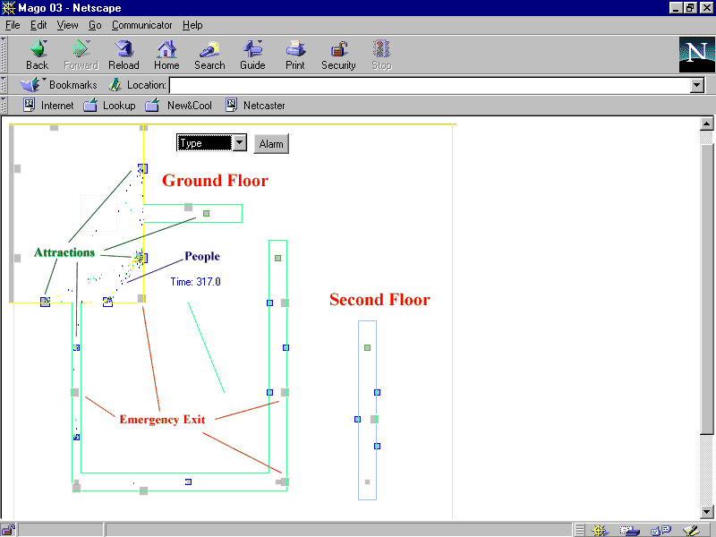716x537 pixels.
Task: Expand the Location history dropdown arrow
Action: 697,85
